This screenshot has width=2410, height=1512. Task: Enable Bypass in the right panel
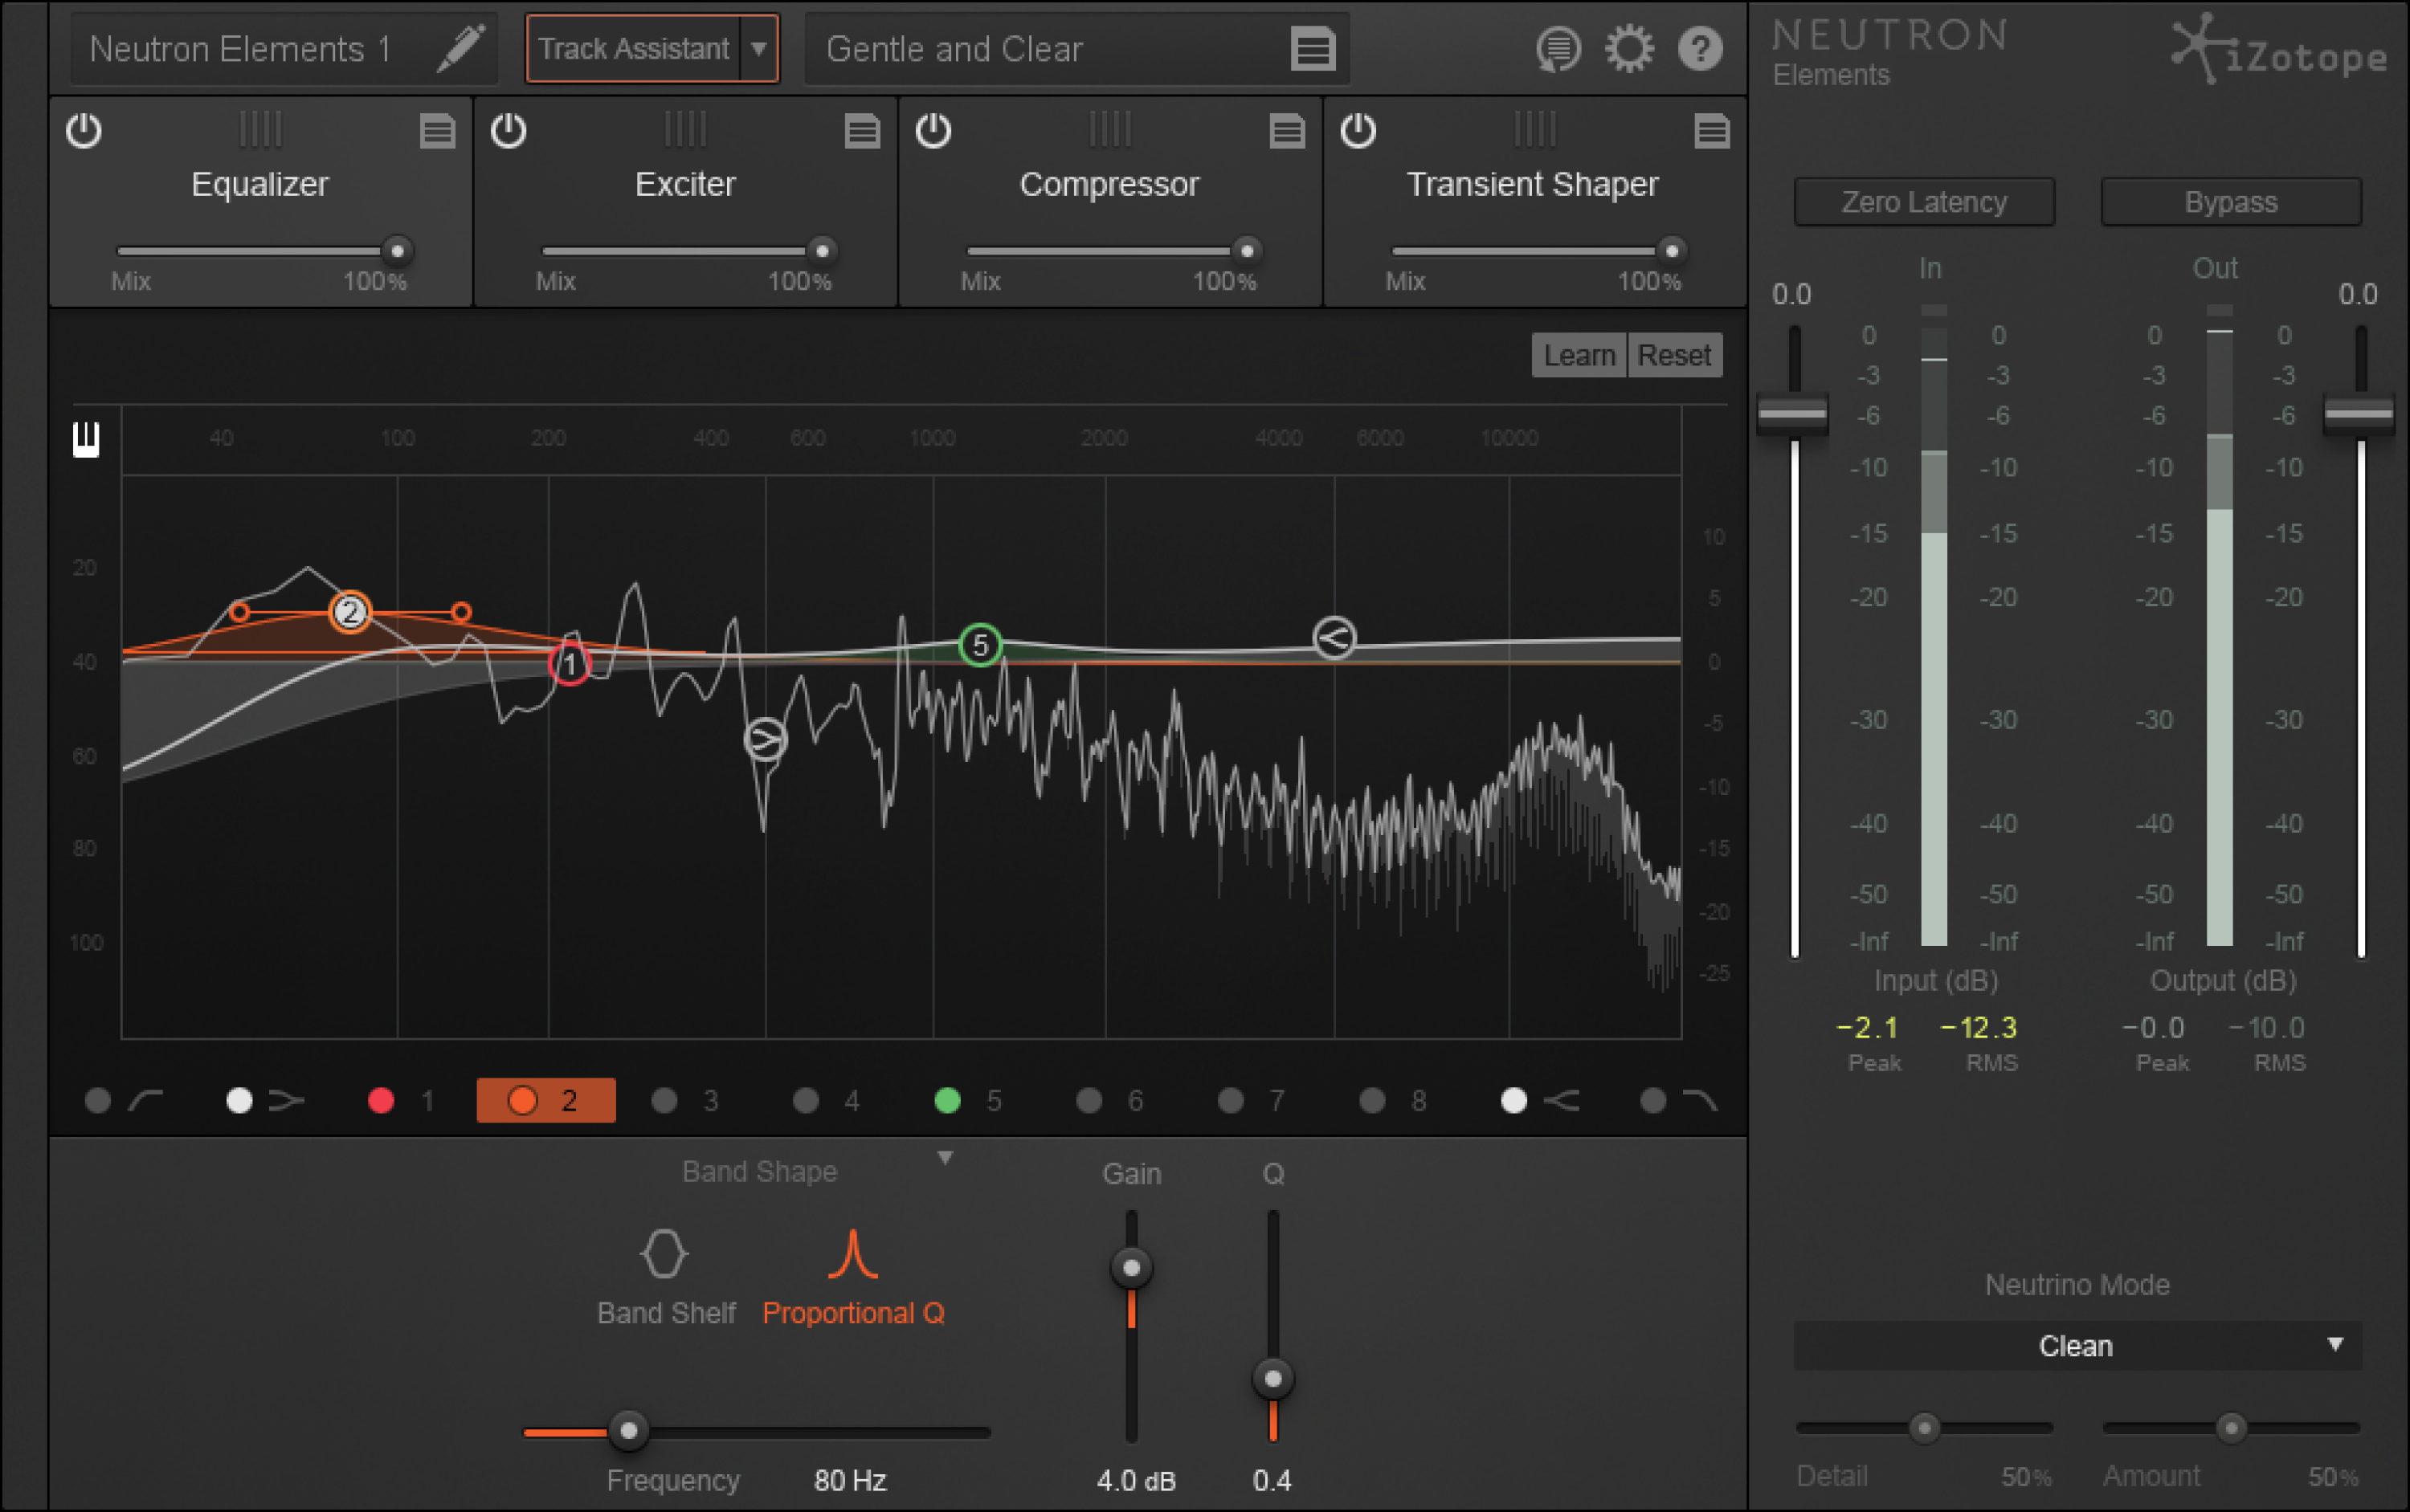[x=2230, y=202]
